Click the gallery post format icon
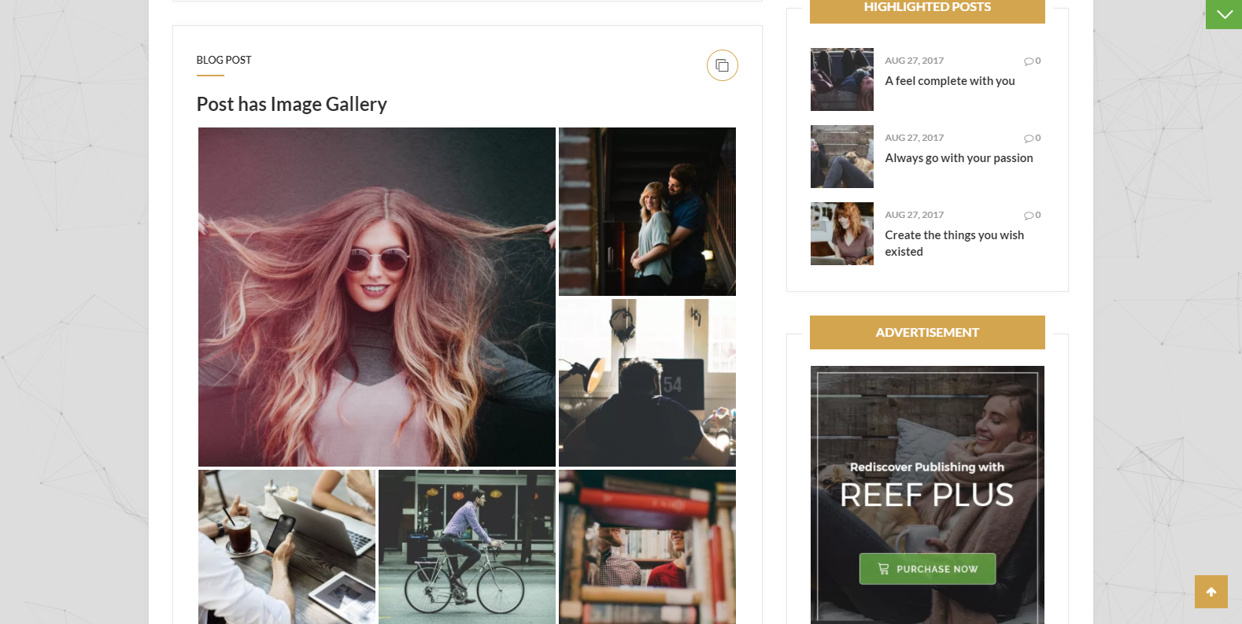 click(722, 65)
